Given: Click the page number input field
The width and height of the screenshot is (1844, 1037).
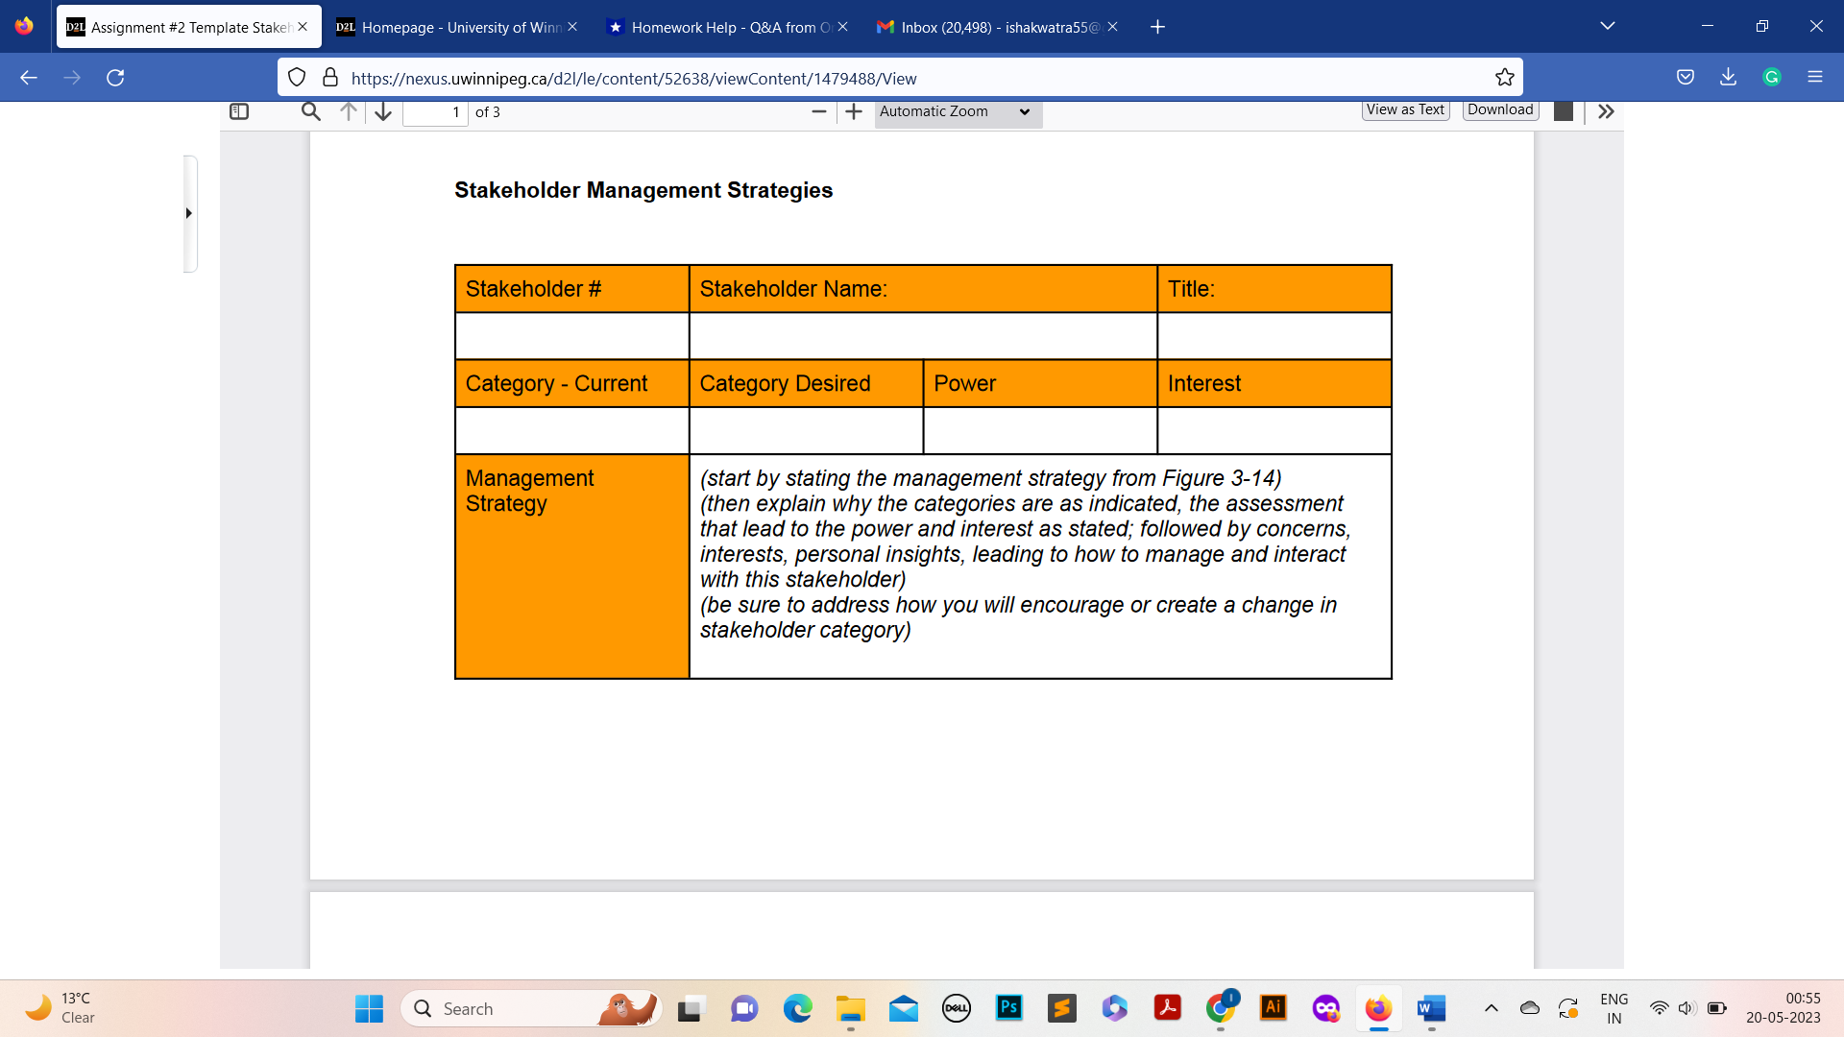Looking at the screenshot, I should click(x=435, y=112).
